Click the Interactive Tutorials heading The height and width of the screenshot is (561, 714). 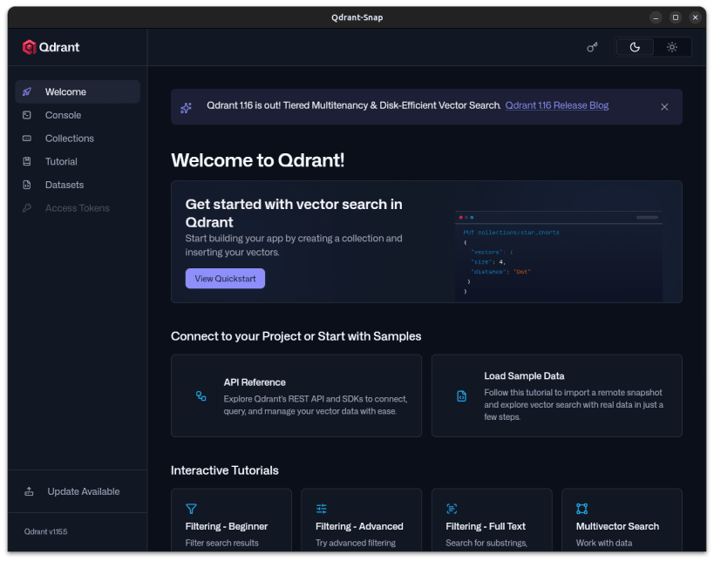click(x=225, y=470)
